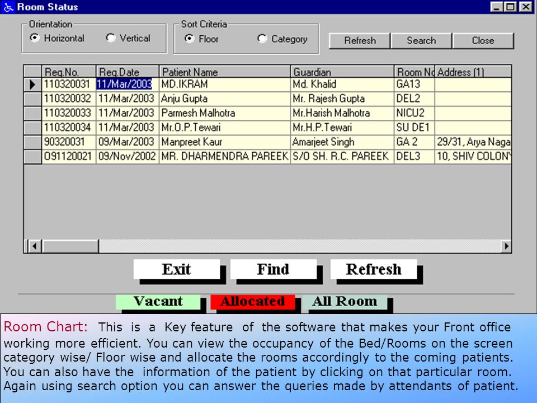537x403 pixels.
Task: Click the horizontal scrollbar thumb
Action: pos(70,246)
